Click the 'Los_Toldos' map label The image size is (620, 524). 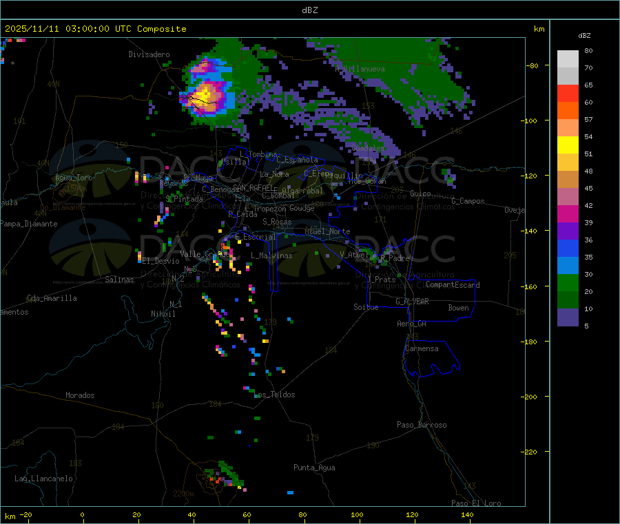[274, 395]
